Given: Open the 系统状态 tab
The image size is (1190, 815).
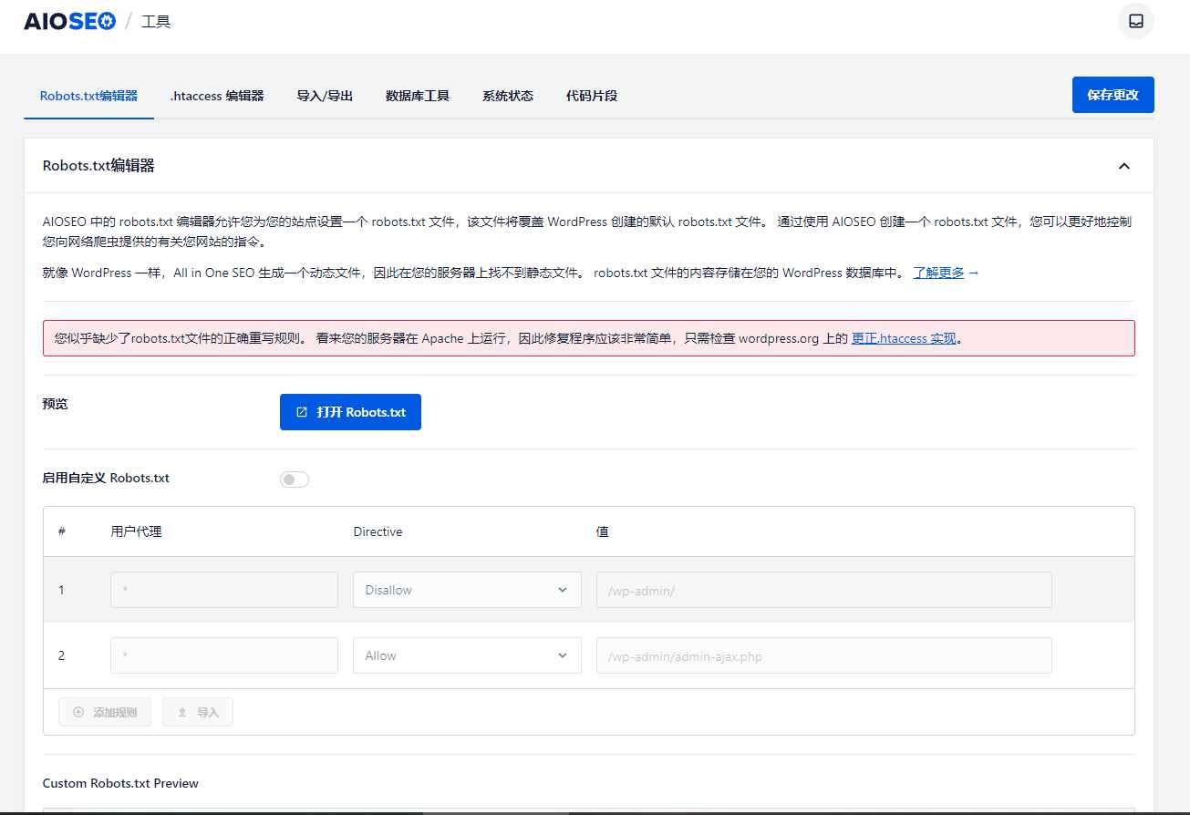Looking at the screenshot, I should point(507,95).
